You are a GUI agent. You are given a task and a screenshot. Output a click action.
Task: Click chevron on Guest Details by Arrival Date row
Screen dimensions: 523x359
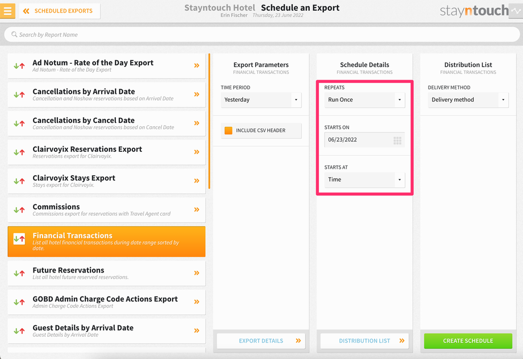(197, 331)
